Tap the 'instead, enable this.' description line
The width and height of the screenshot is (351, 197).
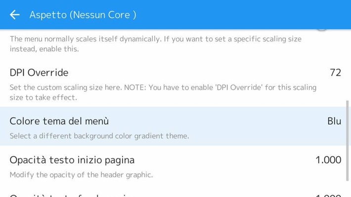tap(44, 49)
